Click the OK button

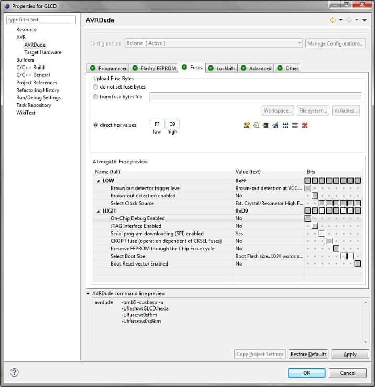tap(306, 373)
